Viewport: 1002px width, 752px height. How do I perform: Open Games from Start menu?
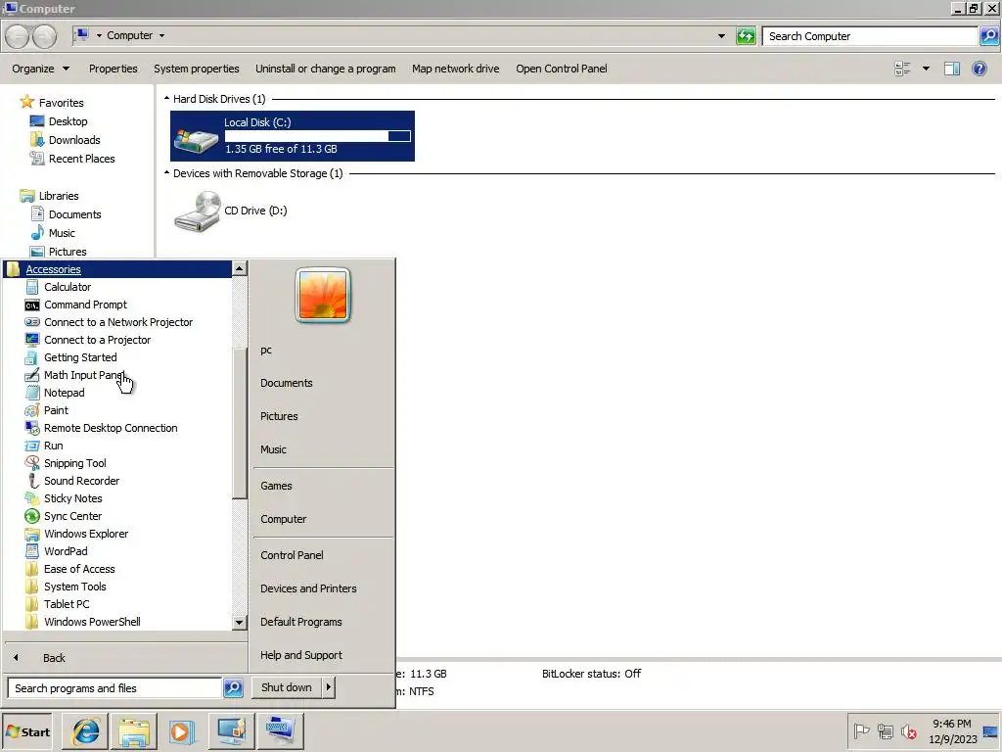coord(276,486)
